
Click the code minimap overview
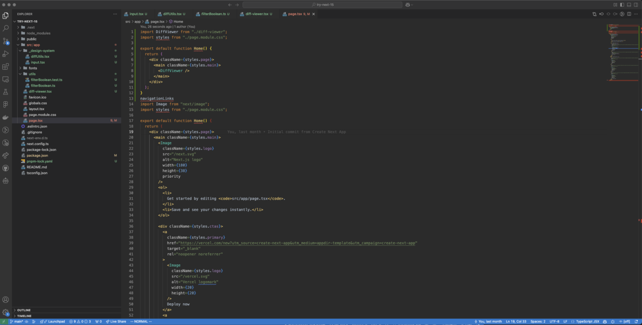[x=622, y=52]
